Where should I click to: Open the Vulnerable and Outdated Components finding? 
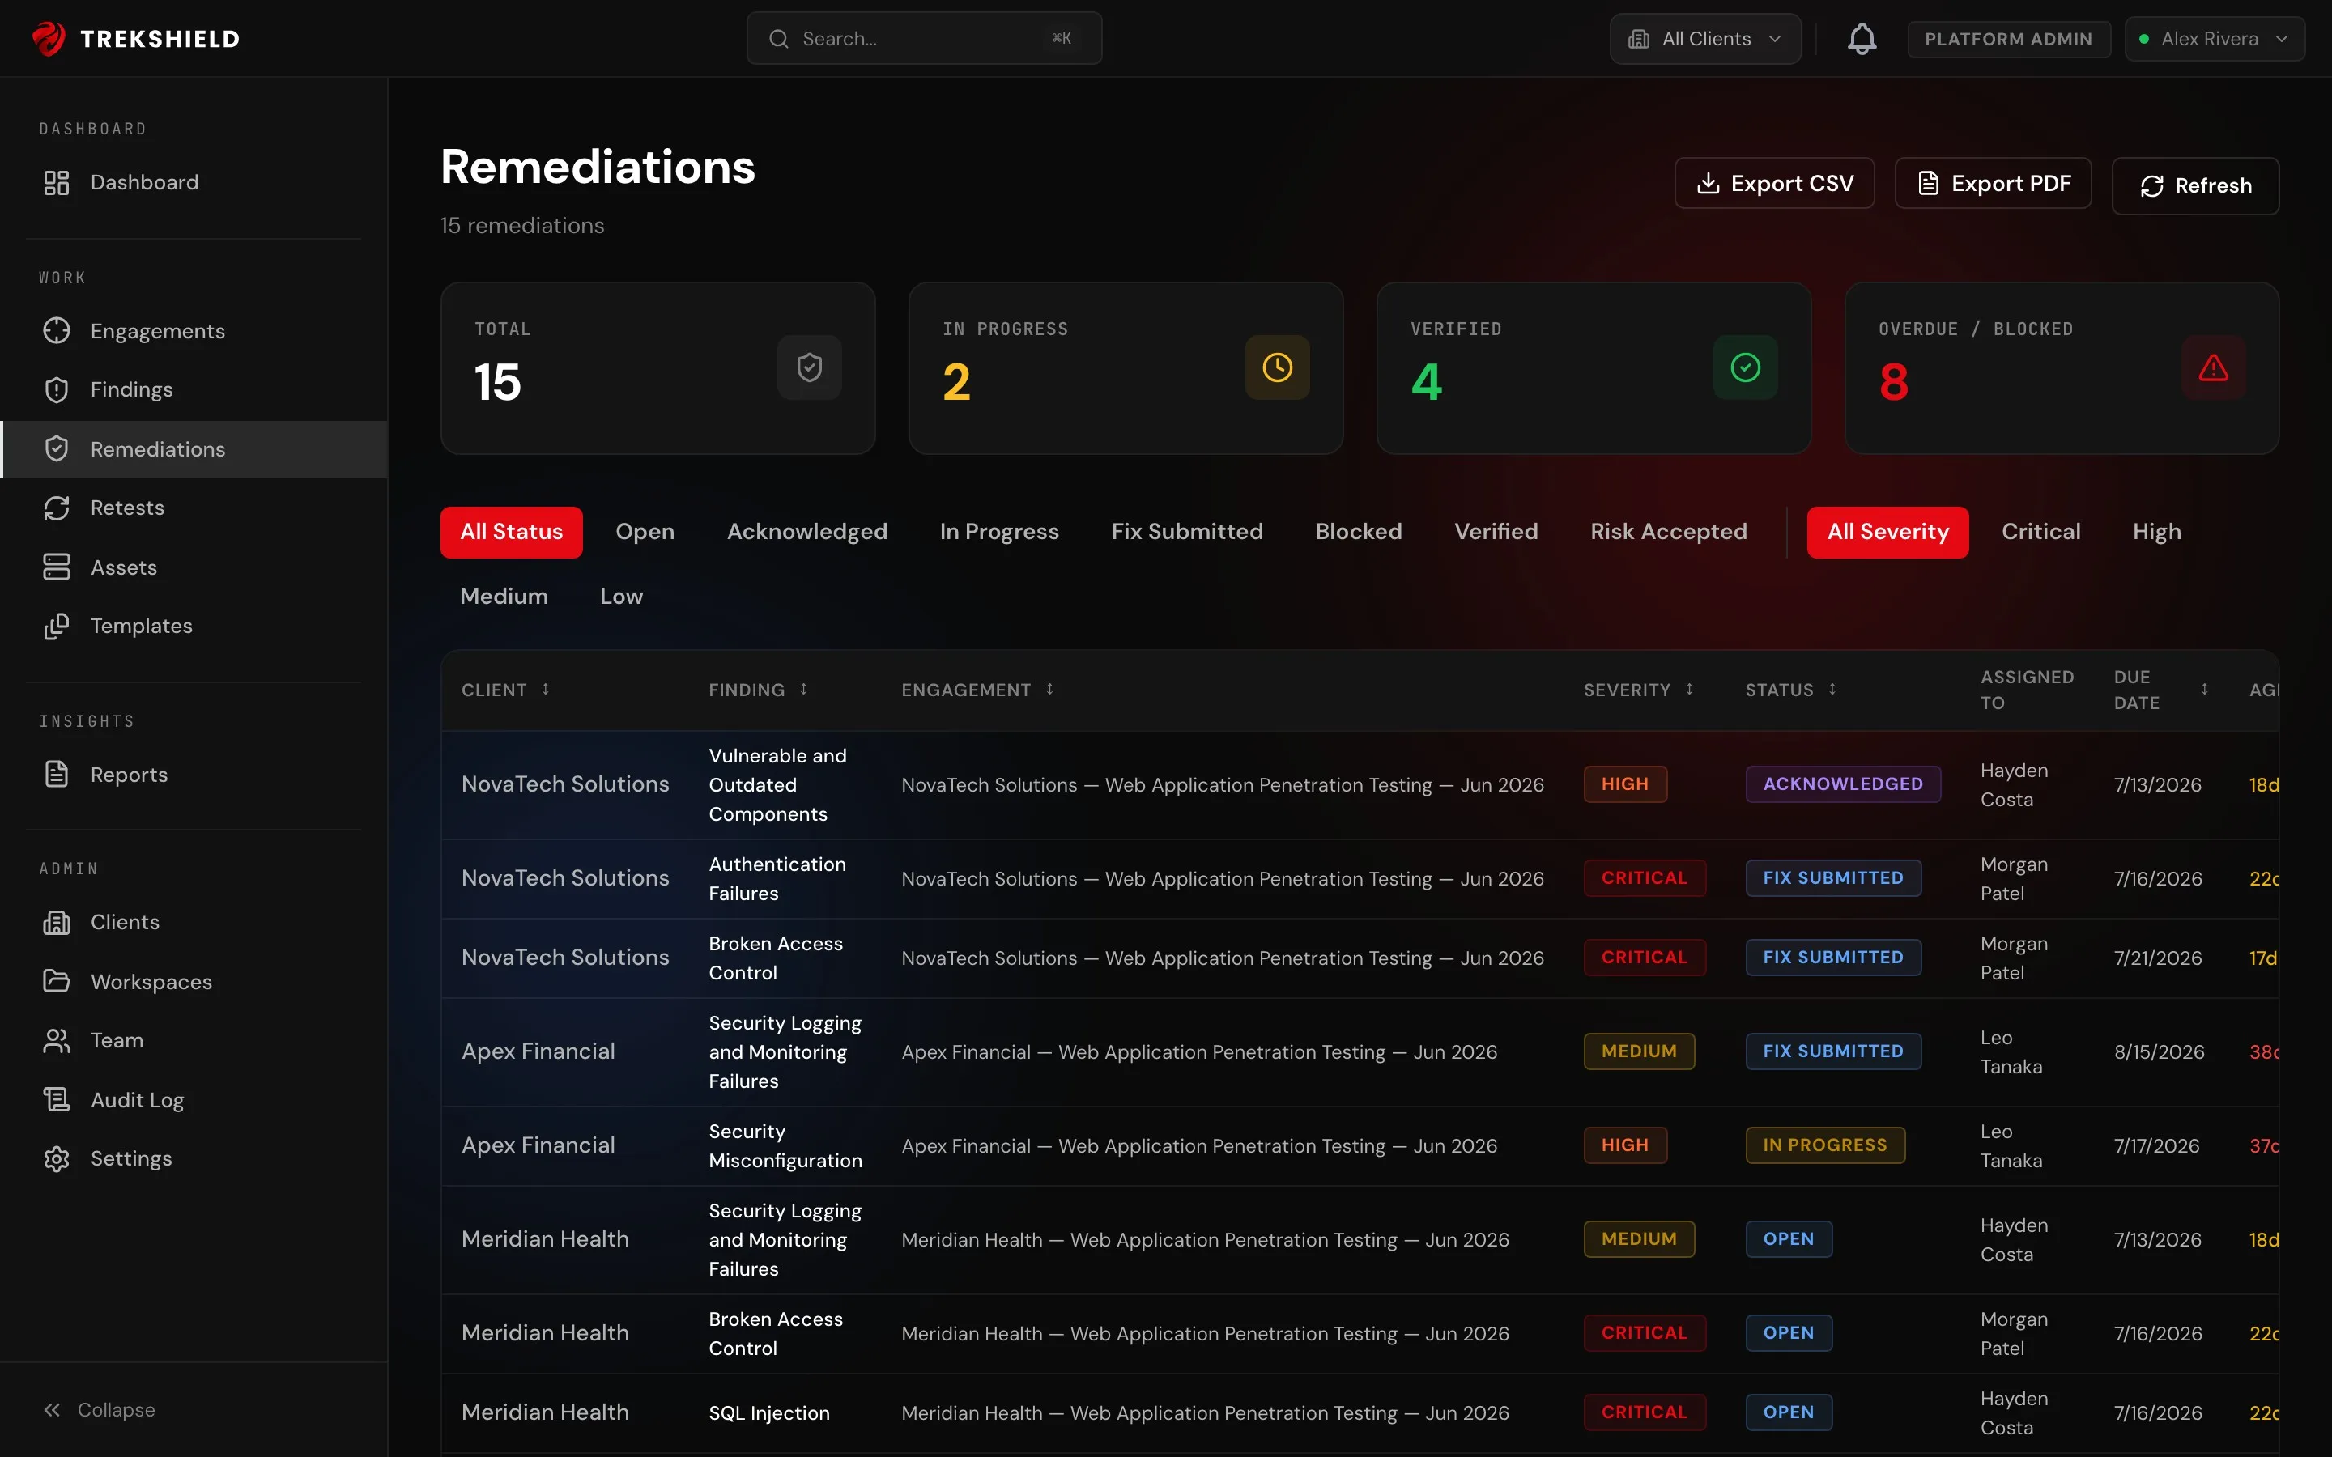(x=777, y=784)
